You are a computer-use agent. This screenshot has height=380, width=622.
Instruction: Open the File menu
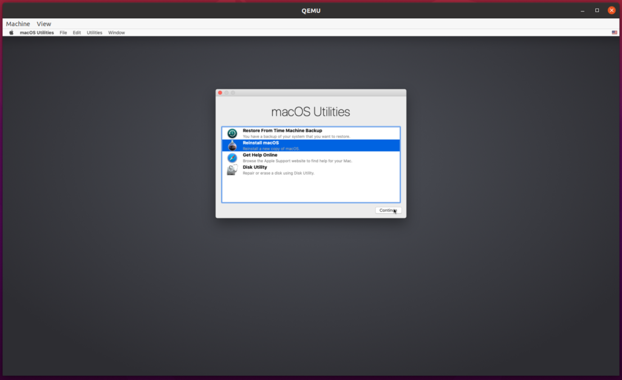coord(63,32)
